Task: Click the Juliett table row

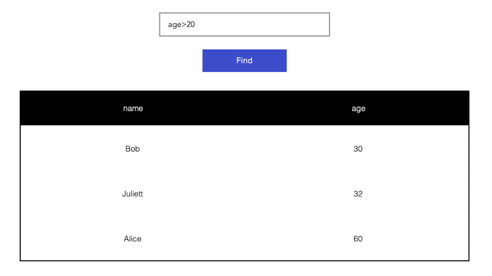Action: pos(244,194)
